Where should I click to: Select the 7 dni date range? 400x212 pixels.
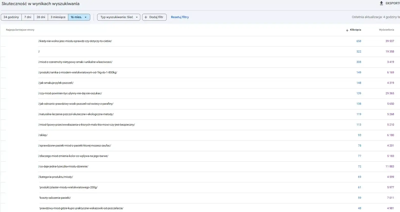(28, 17)
